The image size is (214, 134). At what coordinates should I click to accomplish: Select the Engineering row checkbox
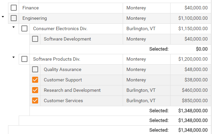(14, 18)
